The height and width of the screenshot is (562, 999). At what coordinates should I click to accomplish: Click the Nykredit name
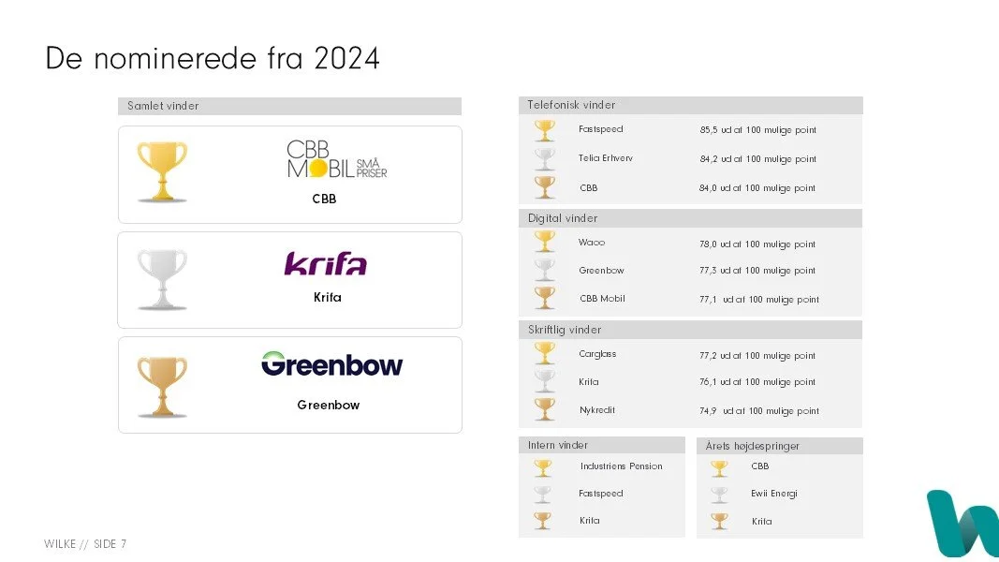click(x=597, y=409)
